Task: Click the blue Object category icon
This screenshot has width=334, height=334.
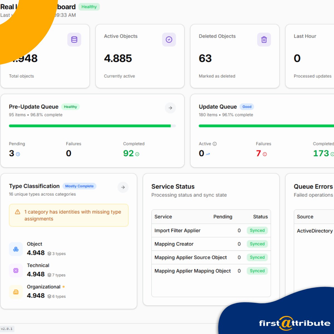Action: [x=16, y=249]
